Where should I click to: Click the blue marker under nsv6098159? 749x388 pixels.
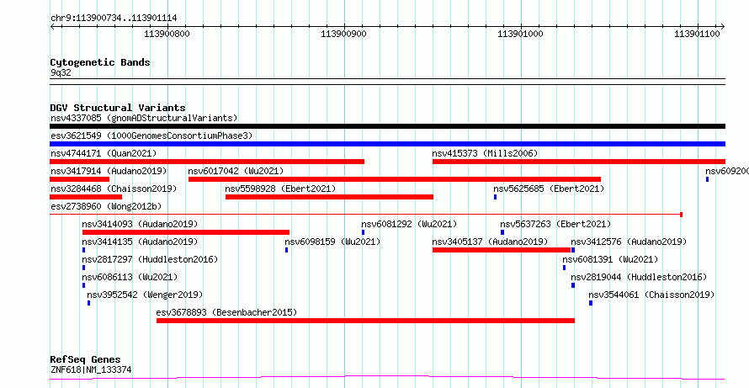coord(287,250)
